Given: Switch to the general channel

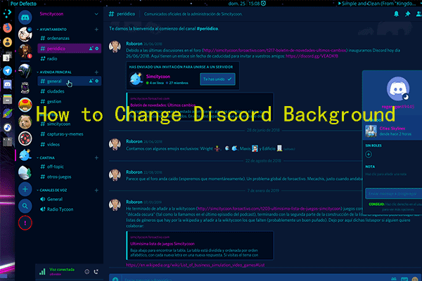Looking at the screenshot, I should tap(70, 81).
